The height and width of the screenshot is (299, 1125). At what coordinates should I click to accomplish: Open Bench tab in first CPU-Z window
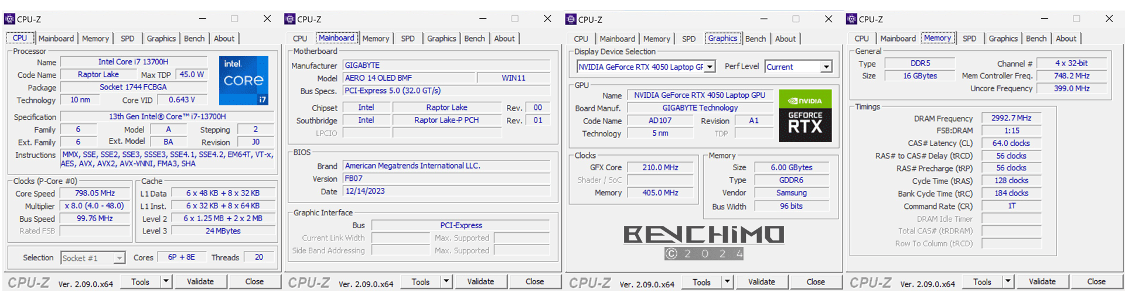tap(195, 39)
